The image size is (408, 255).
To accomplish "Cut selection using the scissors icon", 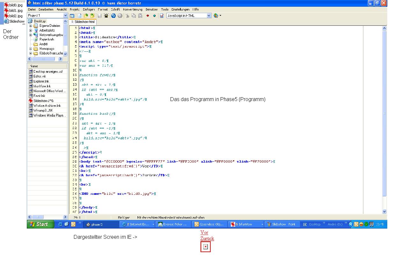I will pos(127,16).
